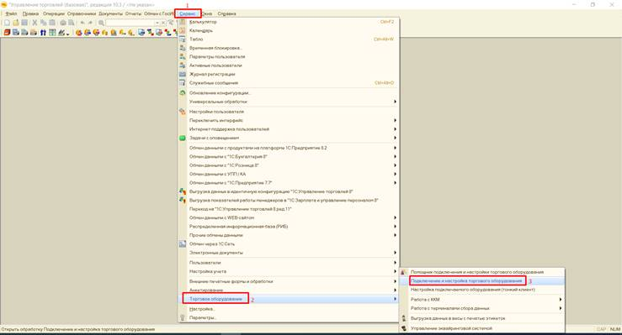Viewport: 622px width, 335px height.
Task: Expand Обмен данными с "1С:Бухгалтерия 8" submenu
Action: pyautogui.click(x=289, y=157)
